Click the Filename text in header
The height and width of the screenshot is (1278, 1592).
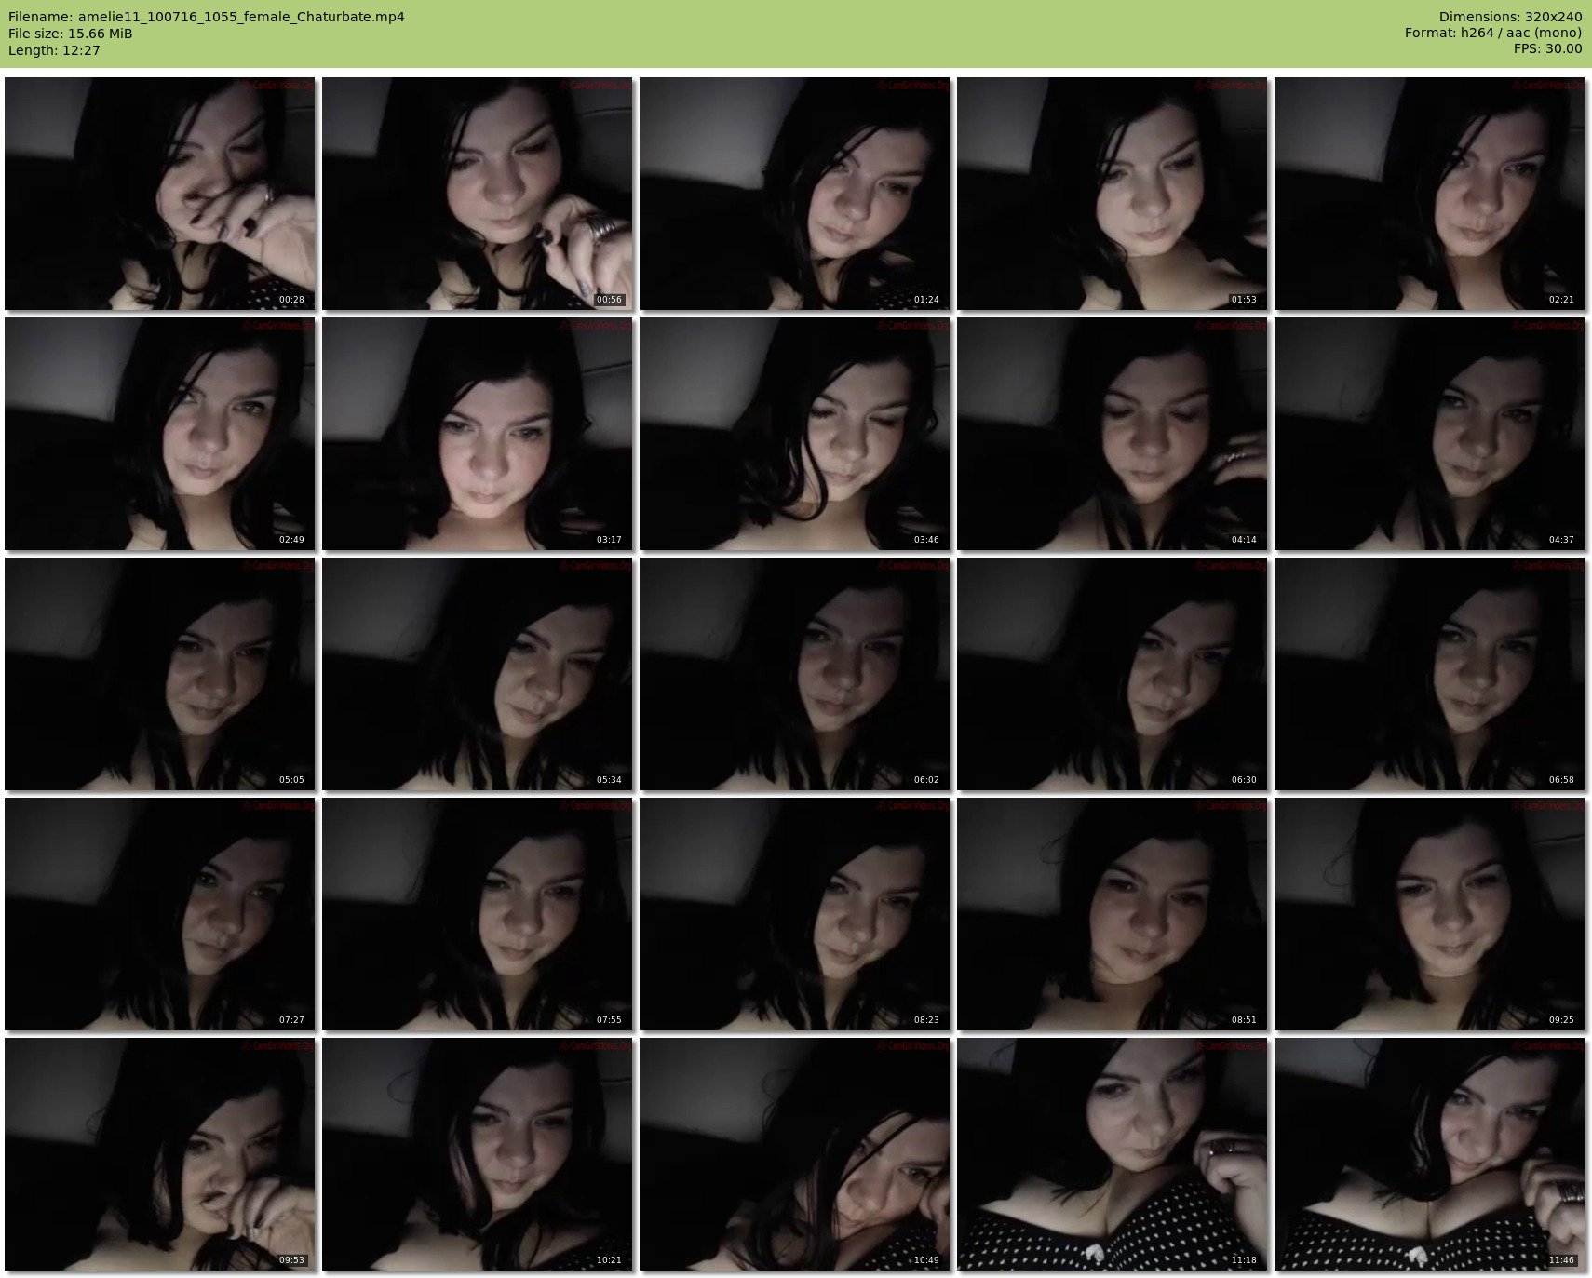point(207,17)
